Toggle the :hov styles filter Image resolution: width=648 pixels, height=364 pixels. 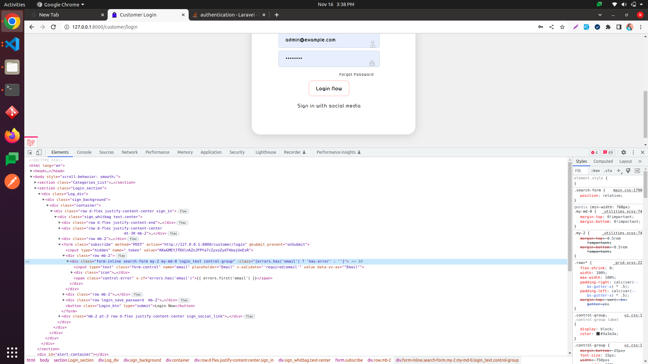coord(595,171)
